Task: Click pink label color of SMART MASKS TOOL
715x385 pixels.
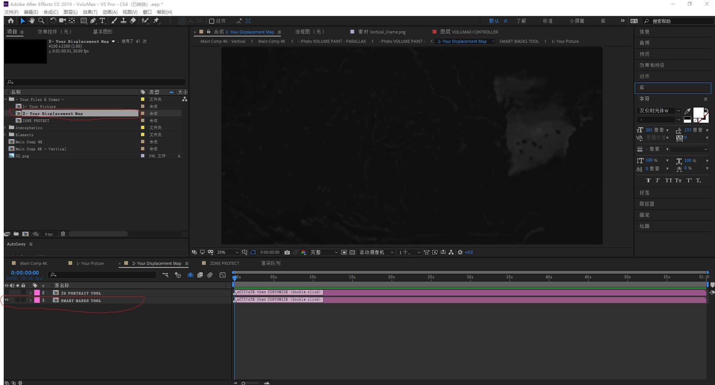Action: click(x=37, y=300)
